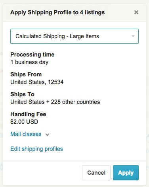Select the Handling Fee heading

tap(28, 114)
